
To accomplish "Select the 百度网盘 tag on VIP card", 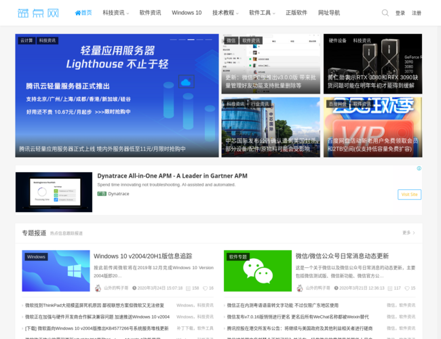I will click(338, 104).
